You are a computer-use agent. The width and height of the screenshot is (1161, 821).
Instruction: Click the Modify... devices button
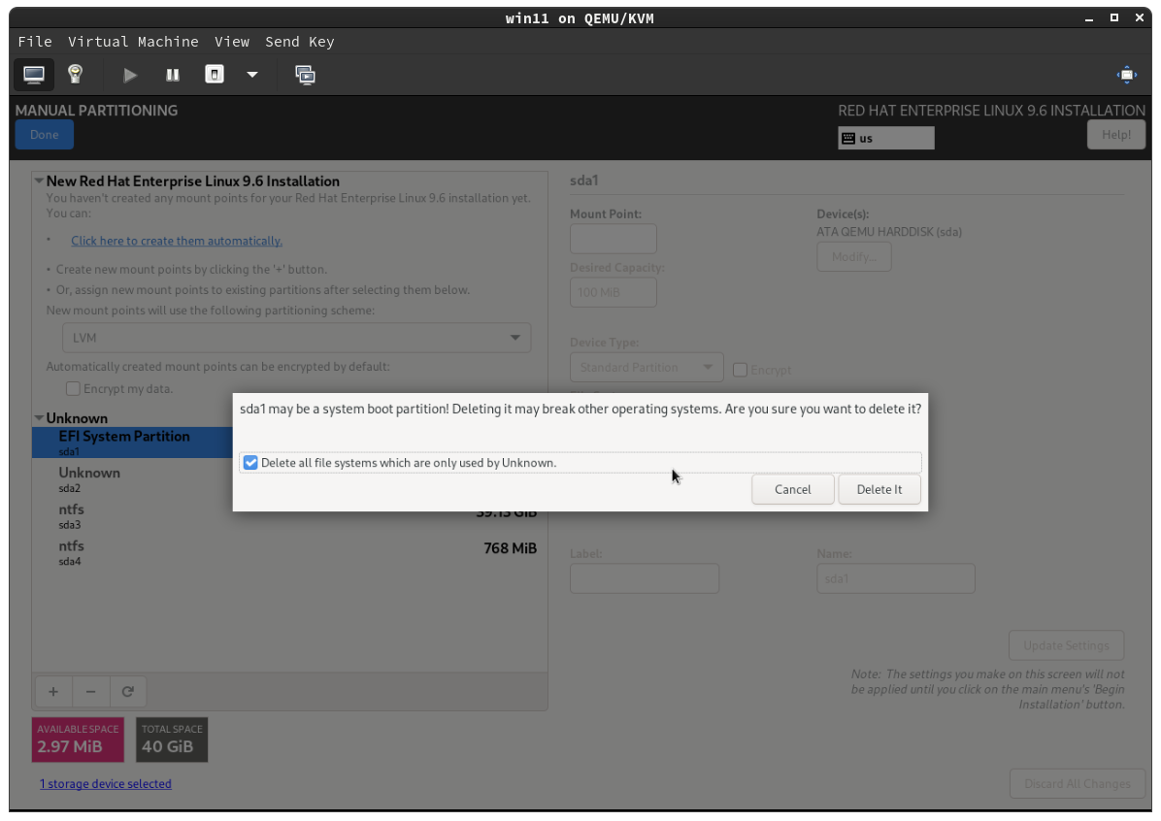(x=853, y=257)
